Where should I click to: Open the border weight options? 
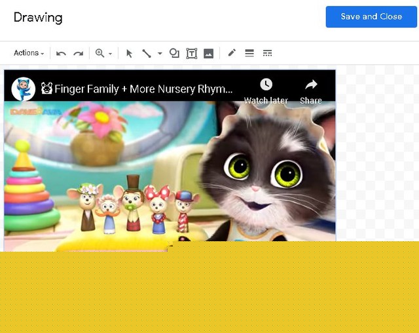249,53
